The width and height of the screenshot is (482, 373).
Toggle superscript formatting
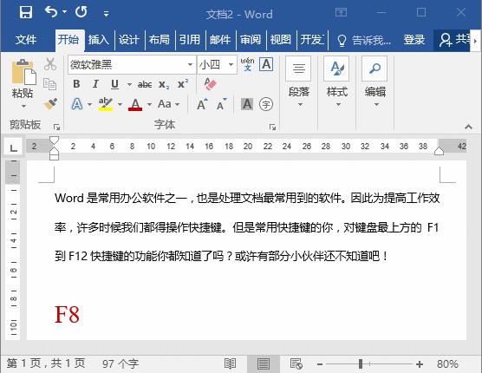click(x=183, y=84)
